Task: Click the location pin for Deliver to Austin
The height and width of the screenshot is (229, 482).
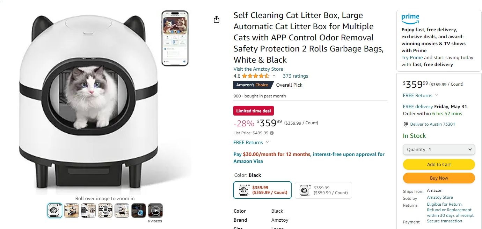Action: [x=406, y=124]
